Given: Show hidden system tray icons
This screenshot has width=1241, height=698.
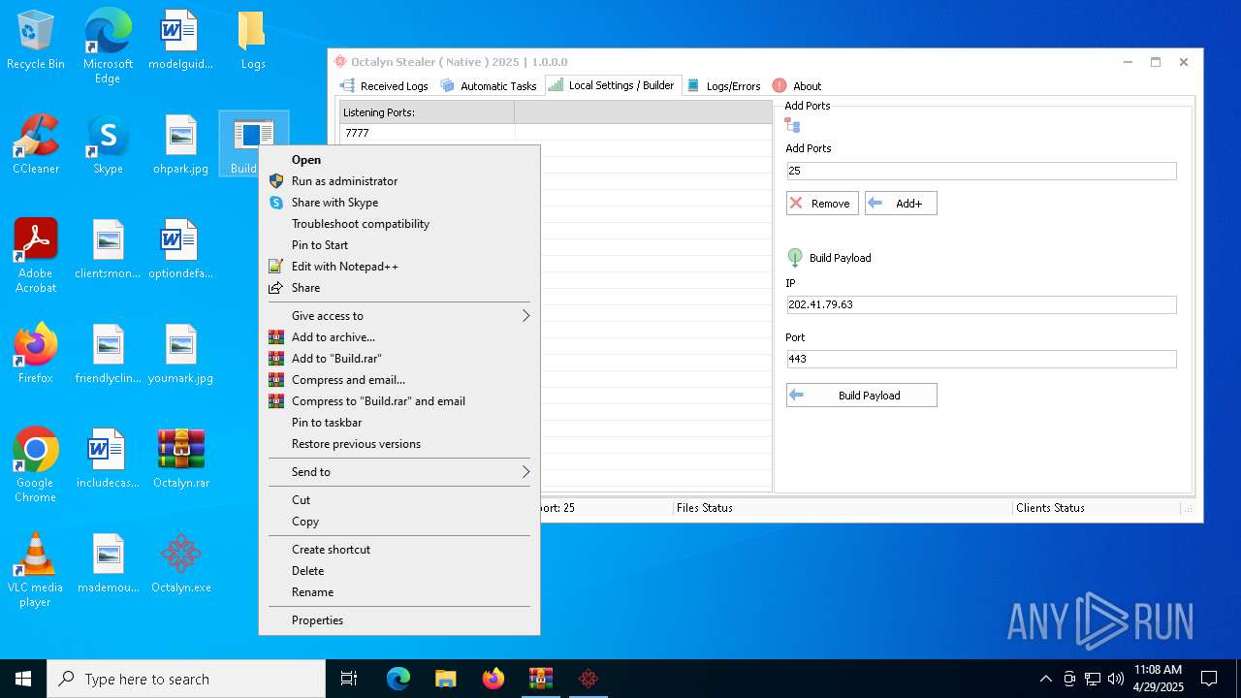Looking at the screenshot, I should pos(1045,679).
